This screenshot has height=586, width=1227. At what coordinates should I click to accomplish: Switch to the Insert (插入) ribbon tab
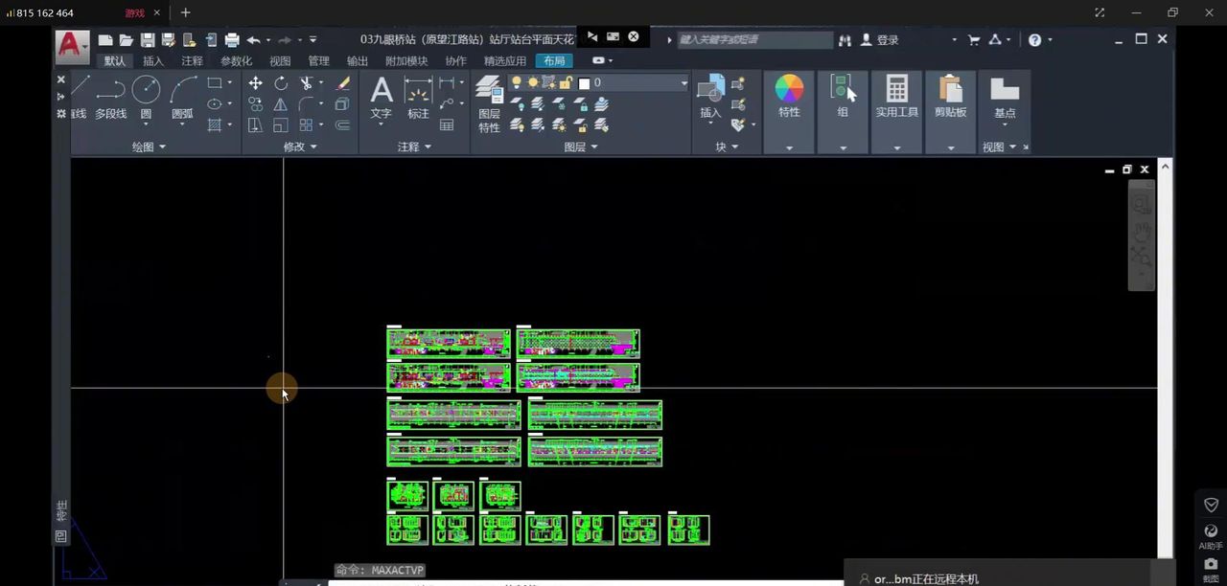(152, 61)
